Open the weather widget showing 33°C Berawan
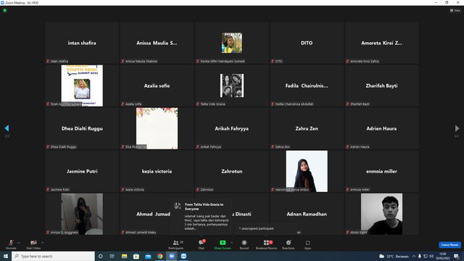The width and height of the screenshot is (464, 261). [394, 256]
